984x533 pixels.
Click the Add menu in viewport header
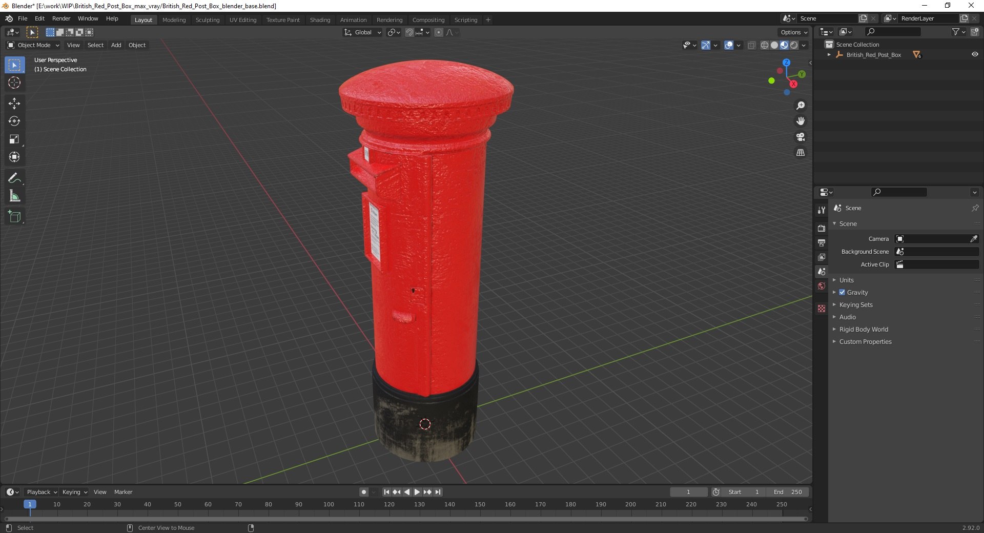[x=116, y=45]
